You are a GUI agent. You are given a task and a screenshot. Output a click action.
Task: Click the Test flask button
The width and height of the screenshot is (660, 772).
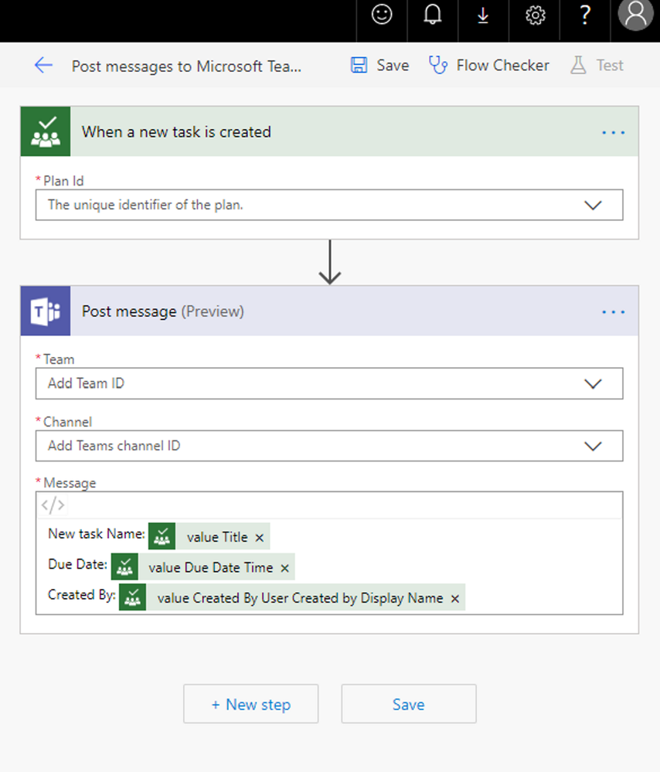597,65
